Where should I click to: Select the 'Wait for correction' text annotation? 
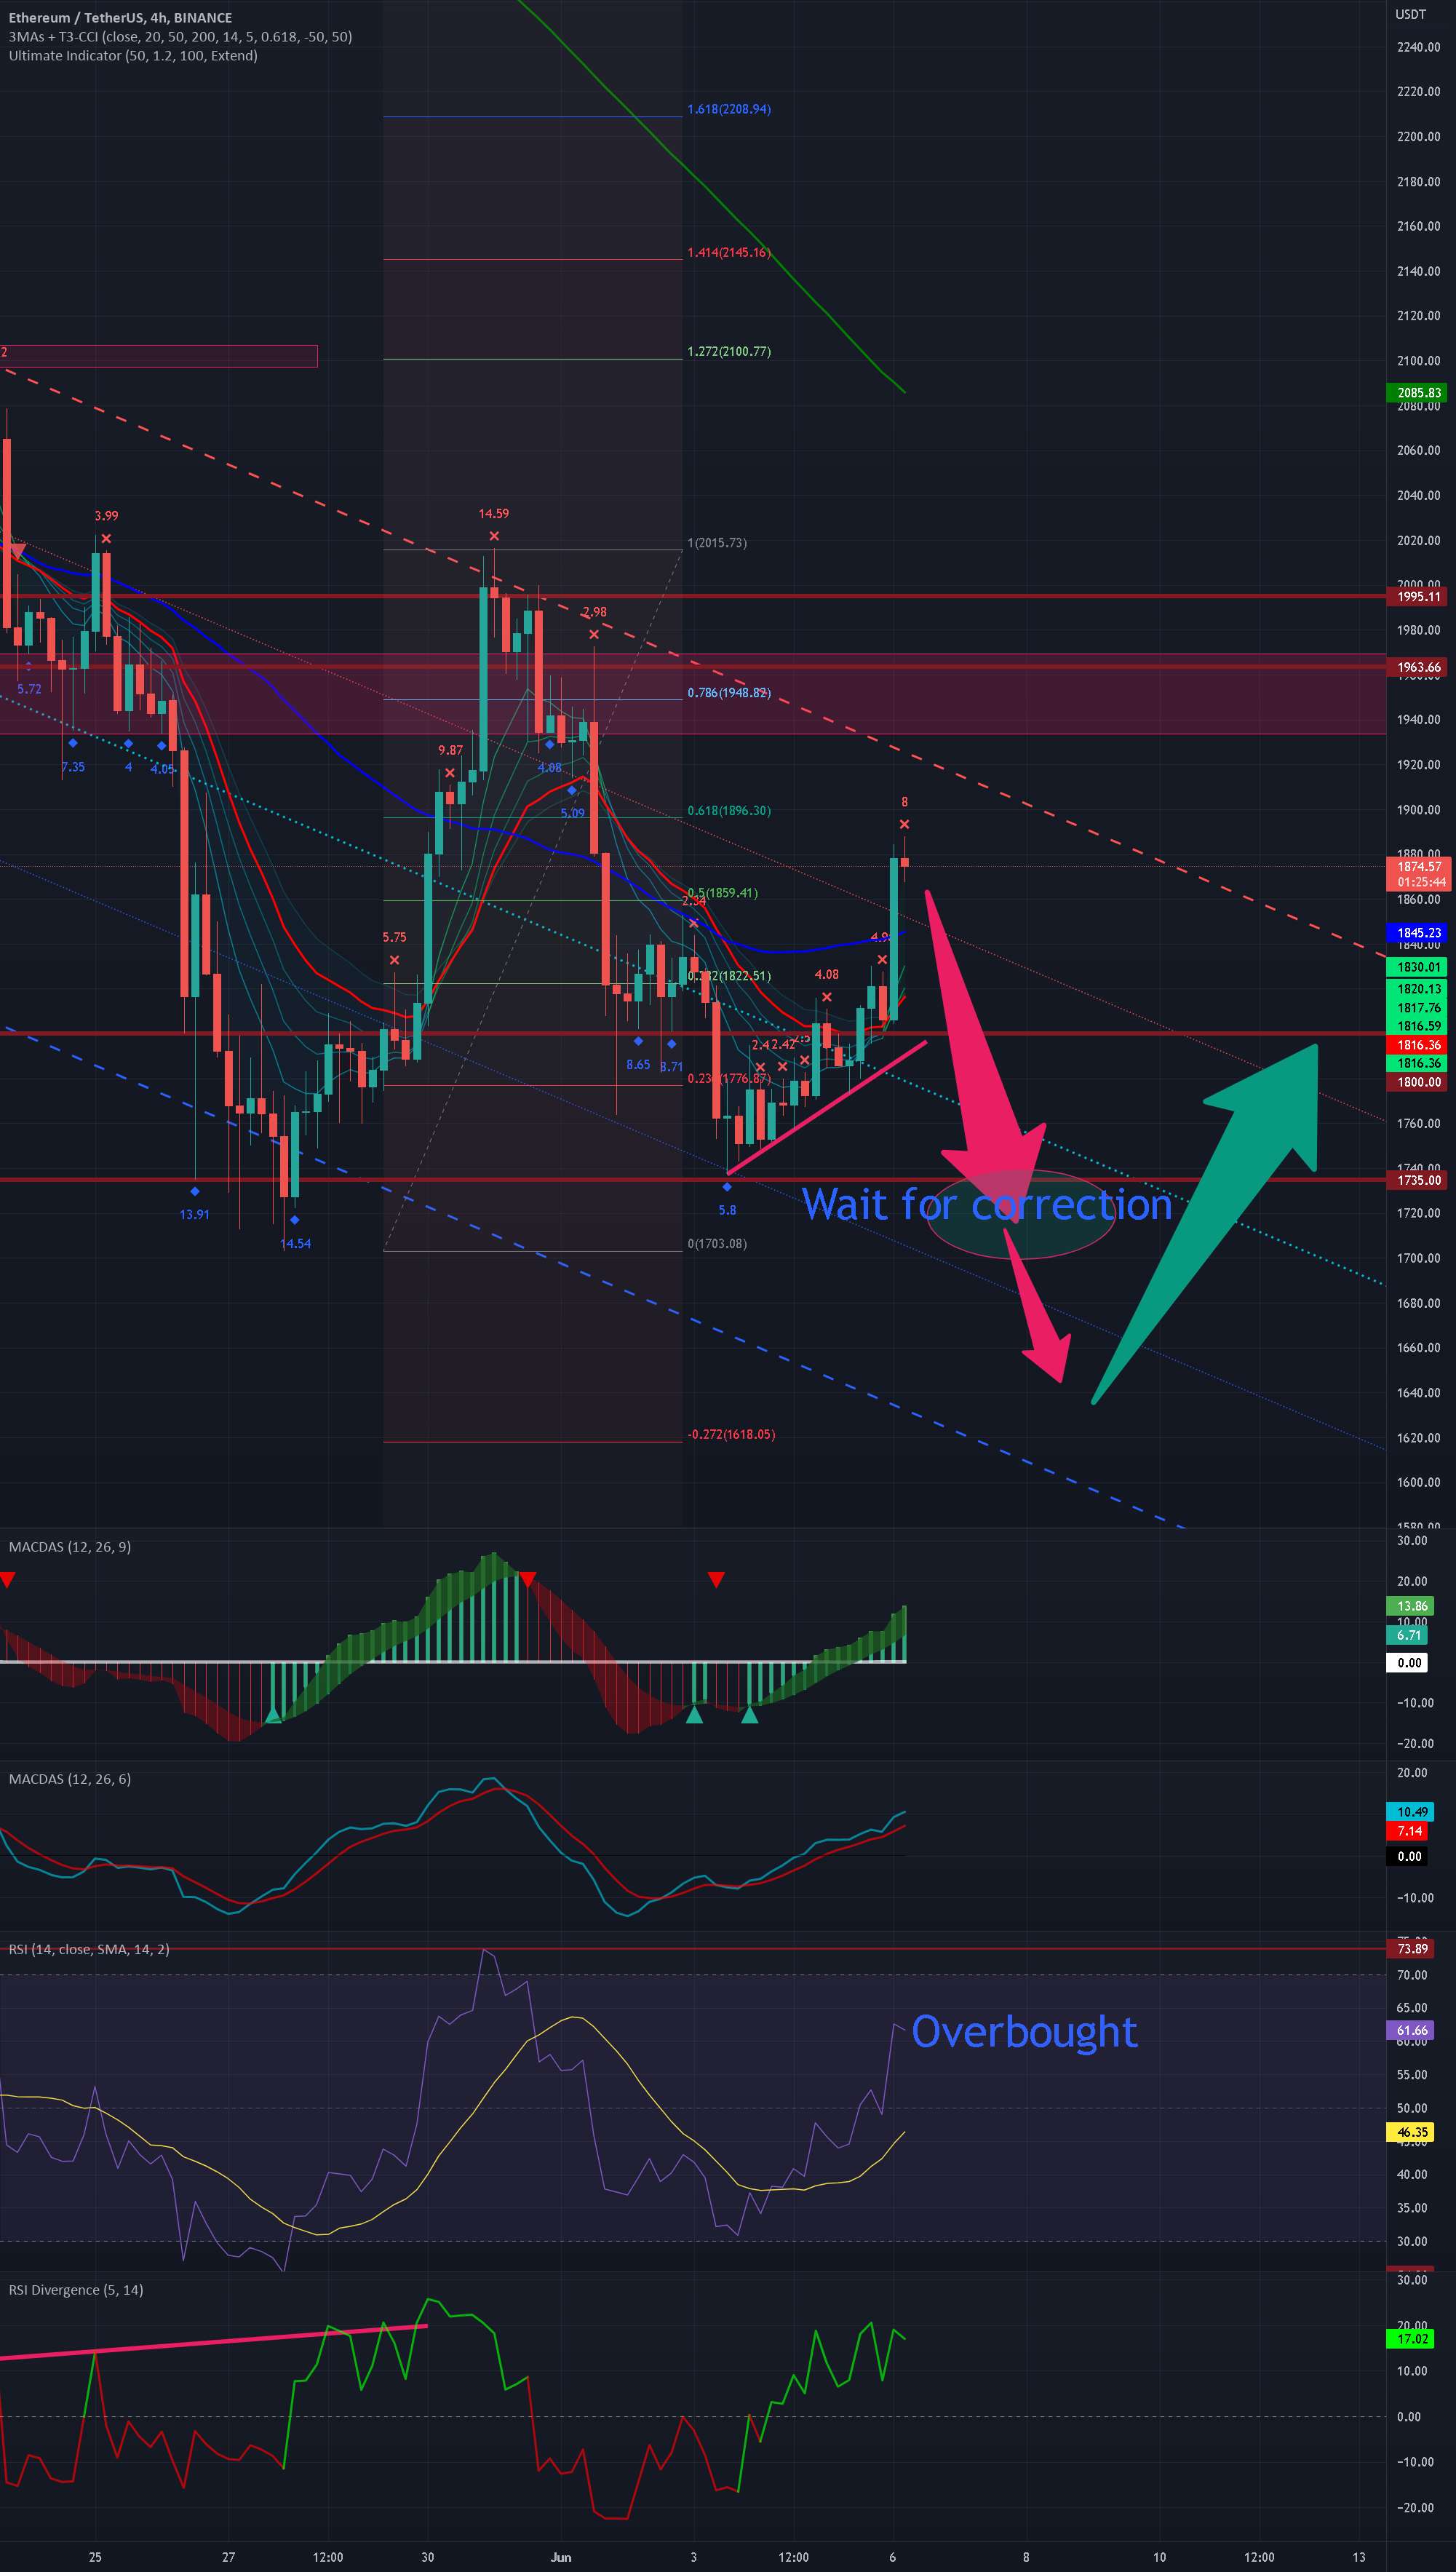[x=987, y=1204]
